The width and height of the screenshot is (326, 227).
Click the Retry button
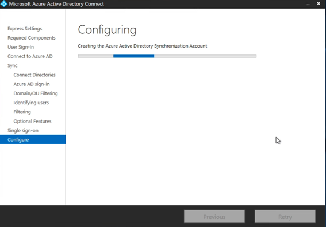click(285, 217)
